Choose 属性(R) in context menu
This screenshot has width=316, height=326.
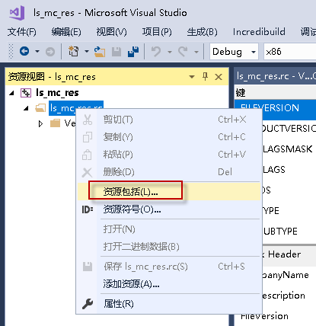pos(169,304)
